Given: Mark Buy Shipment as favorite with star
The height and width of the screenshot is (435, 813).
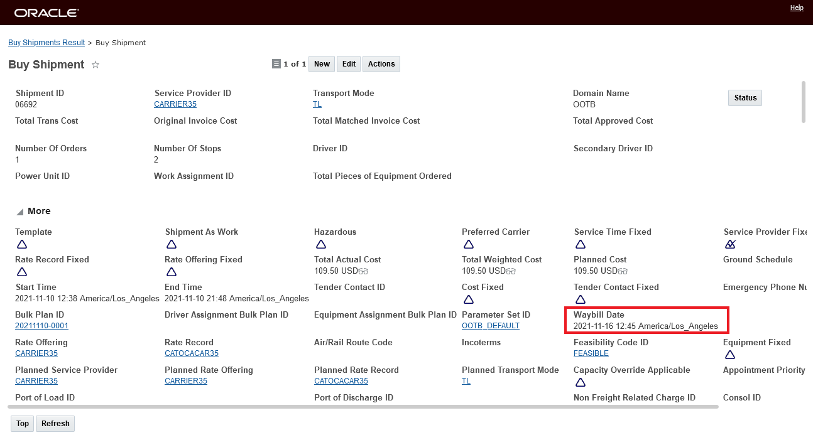Looking at the screenshot, I should click(95, 65).
